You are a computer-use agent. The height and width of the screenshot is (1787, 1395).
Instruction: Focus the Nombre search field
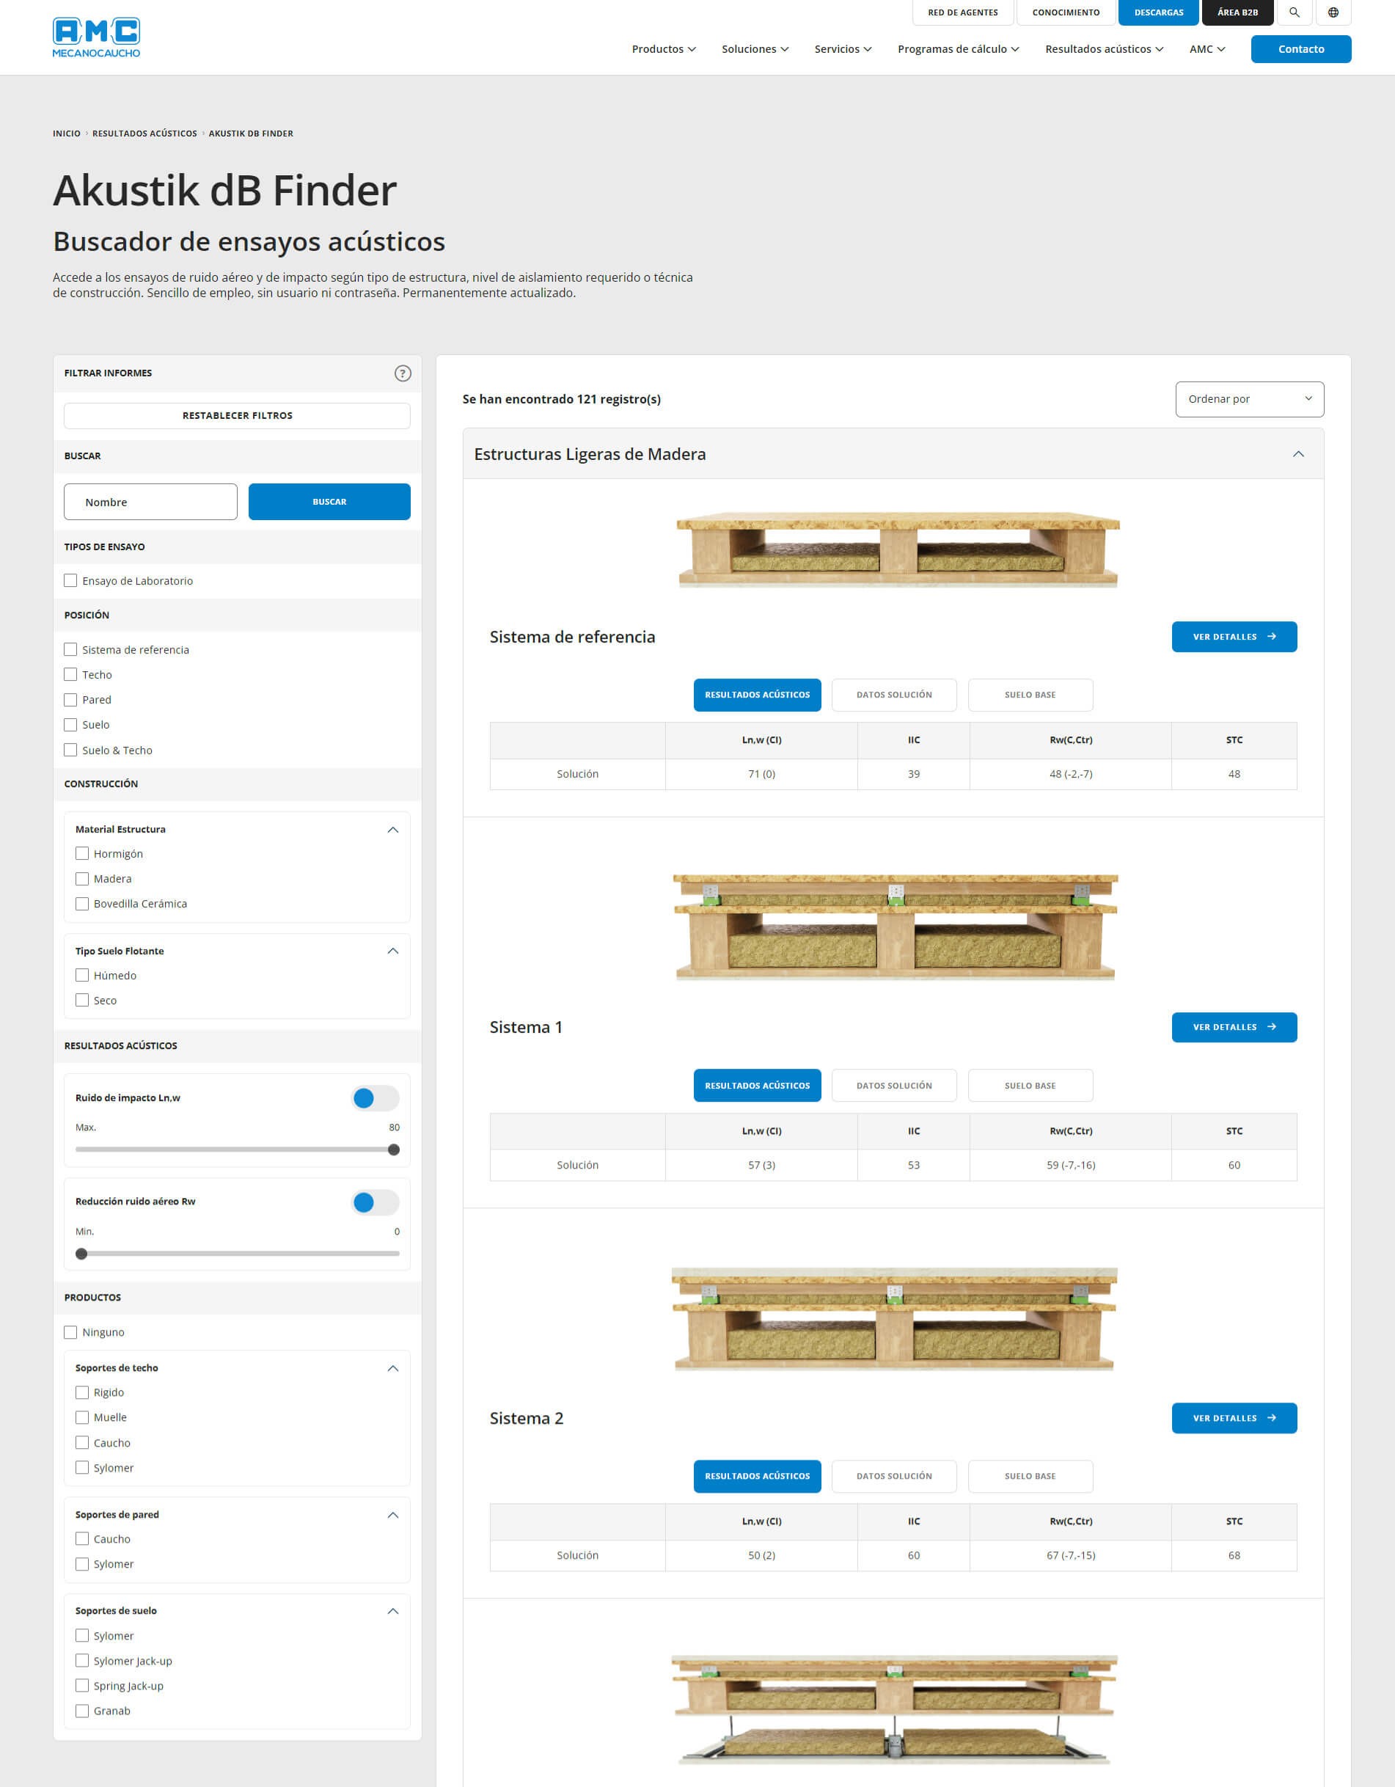click(x=150, y=502)
